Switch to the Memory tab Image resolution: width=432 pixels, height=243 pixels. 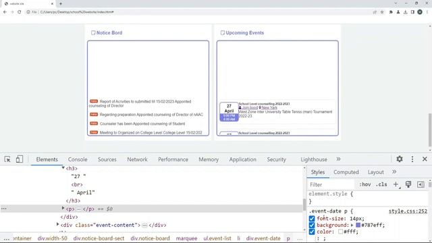coord(209,159)
